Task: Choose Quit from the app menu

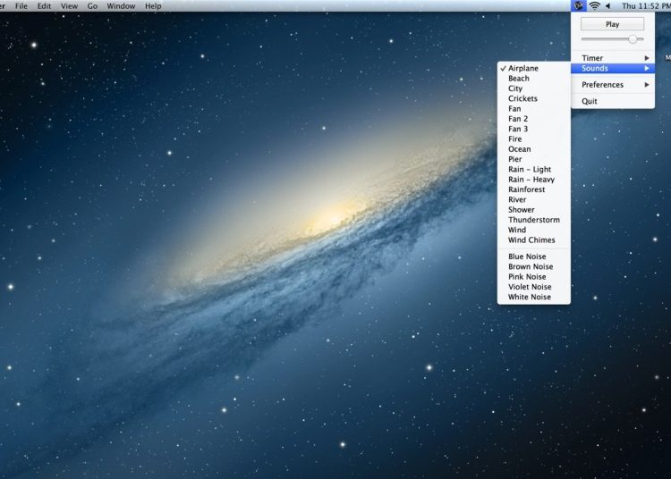Action: pos(613,101)
